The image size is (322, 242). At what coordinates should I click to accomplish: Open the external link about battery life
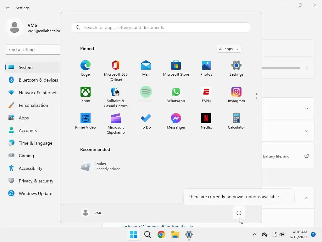coord(306,156)
